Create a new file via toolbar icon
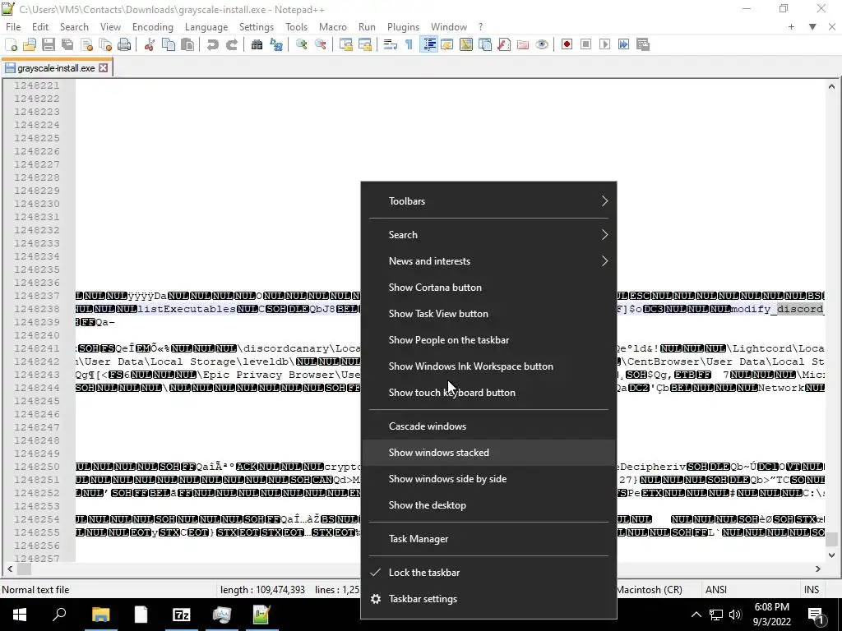The image size is (842, 631). 11,44
